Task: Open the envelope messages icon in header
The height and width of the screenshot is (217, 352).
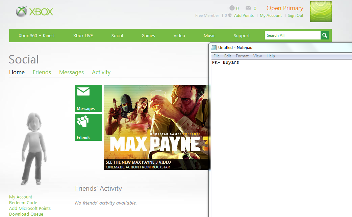Action: tap(248, 8)
